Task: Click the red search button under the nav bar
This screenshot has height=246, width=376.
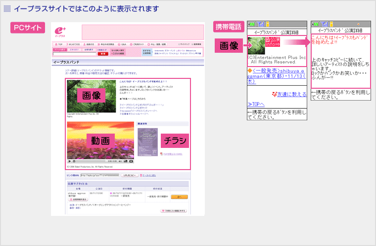Action: pyautogui.click(x=102, y=54)
